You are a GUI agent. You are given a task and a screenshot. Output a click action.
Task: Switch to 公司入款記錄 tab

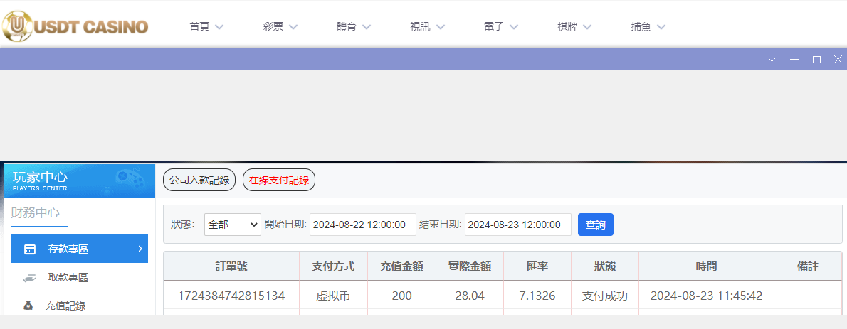199,180
